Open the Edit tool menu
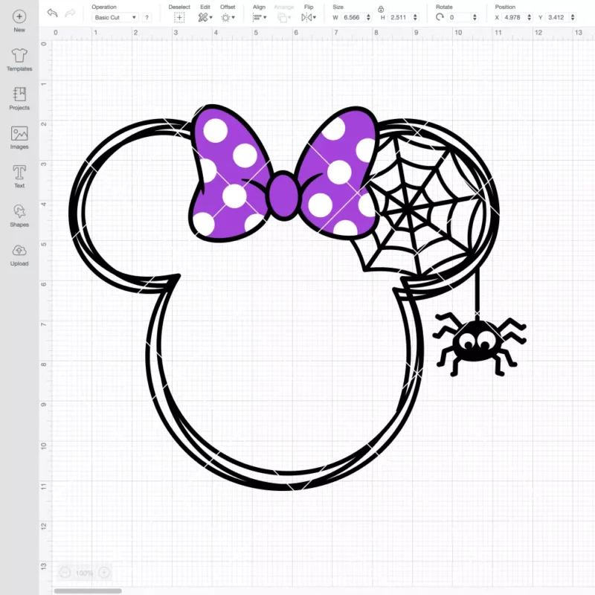The image size is (595, 595). pyautogui.click(x=205, y=17)
